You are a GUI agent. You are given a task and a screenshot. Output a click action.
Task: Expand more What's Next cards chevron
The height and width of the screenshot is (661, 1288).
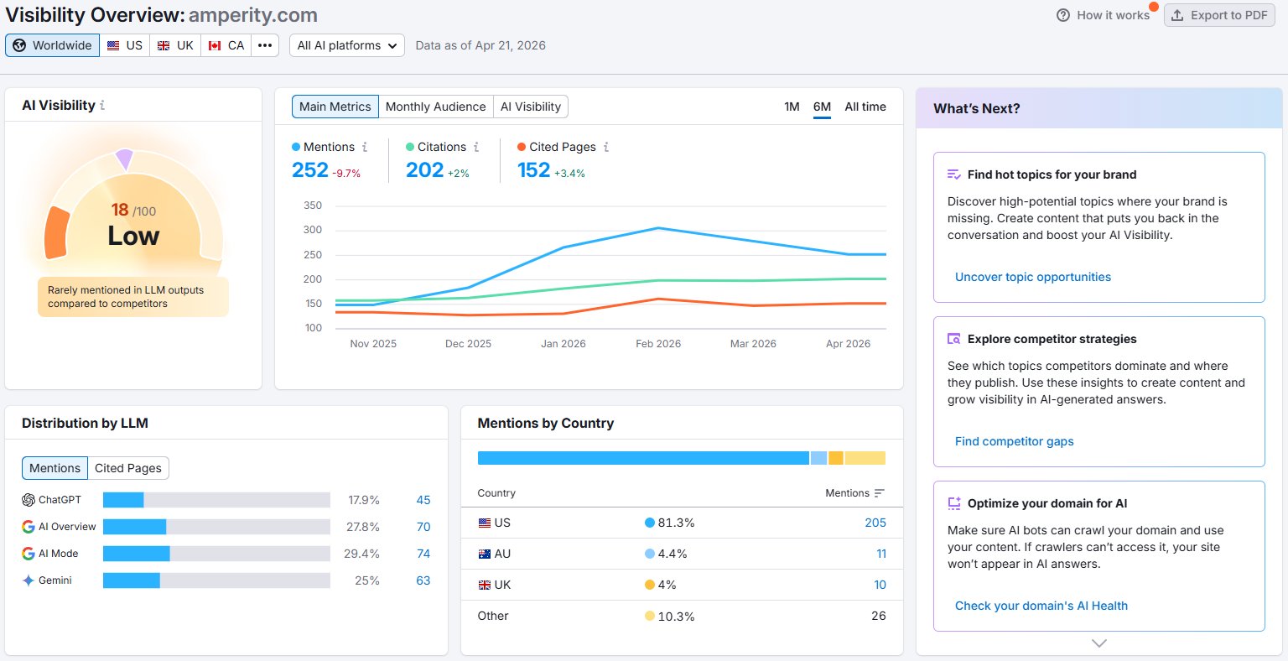point(1099,643)
